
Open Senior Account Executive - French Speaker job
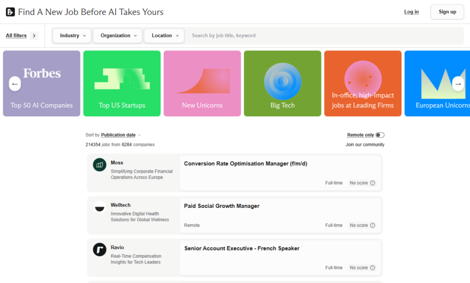(x=242, y=249)
